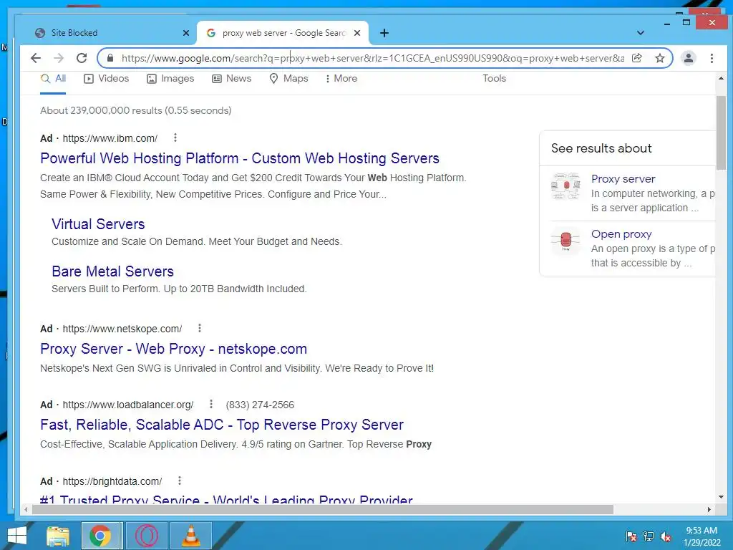Close the Site Blocked tab
The height and width of the screenshot is (550, 733).
click(186, 33)
